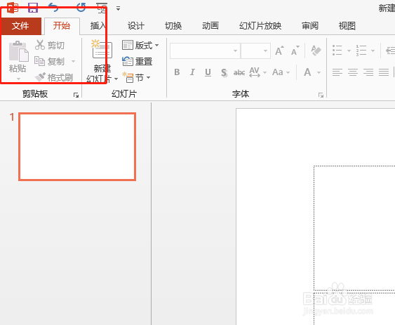The height and width of the screenshot is (325, 395).
Task: Click the upper placeholder on the slide
Action: [x=354, y=228]
